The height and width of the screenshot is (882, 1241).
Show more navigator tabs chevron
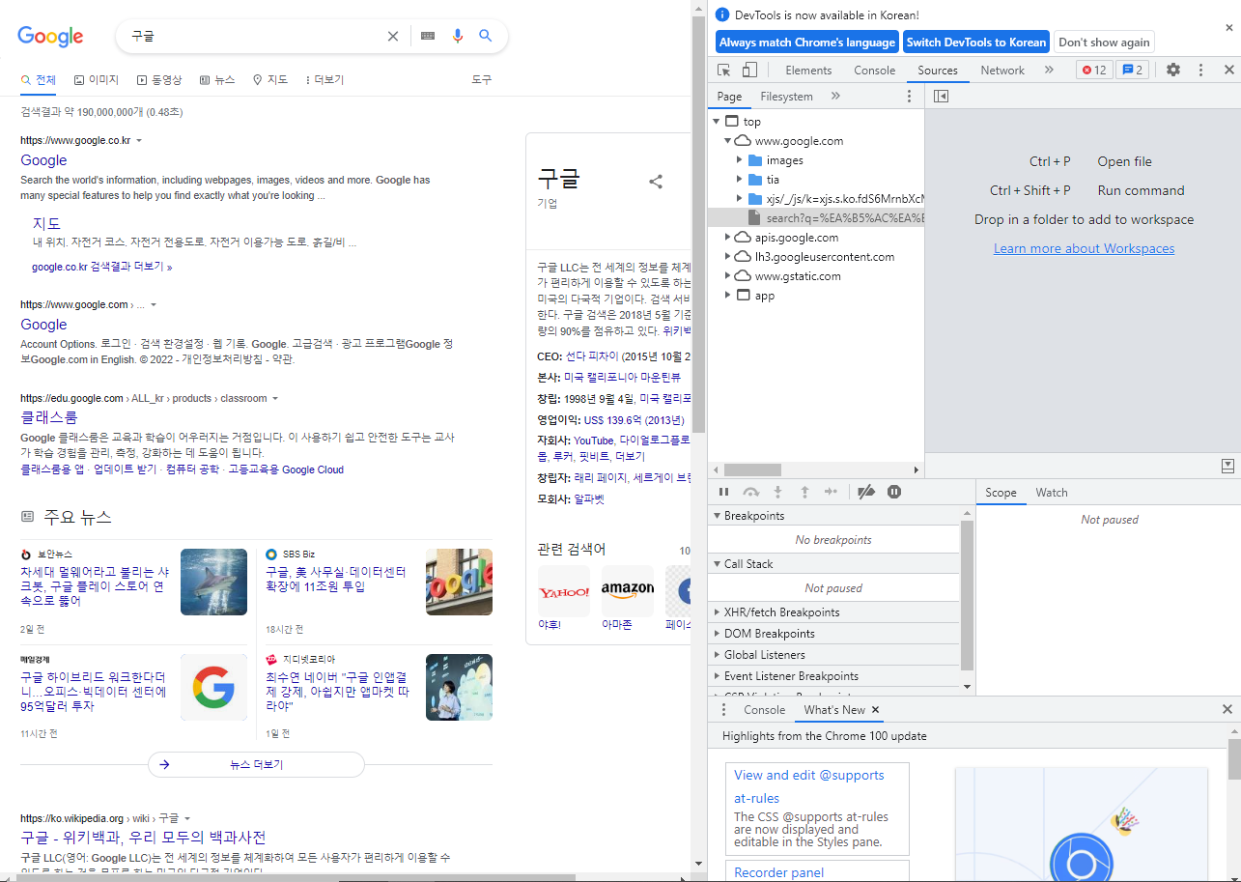835,96
